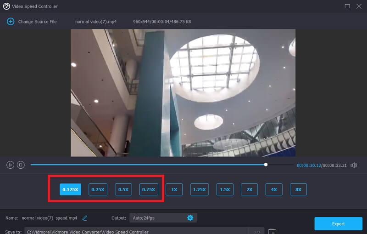Click the Output Auto;24fps field
The width and height of the screenshot is (367, 234).
(x=156, y=217)
